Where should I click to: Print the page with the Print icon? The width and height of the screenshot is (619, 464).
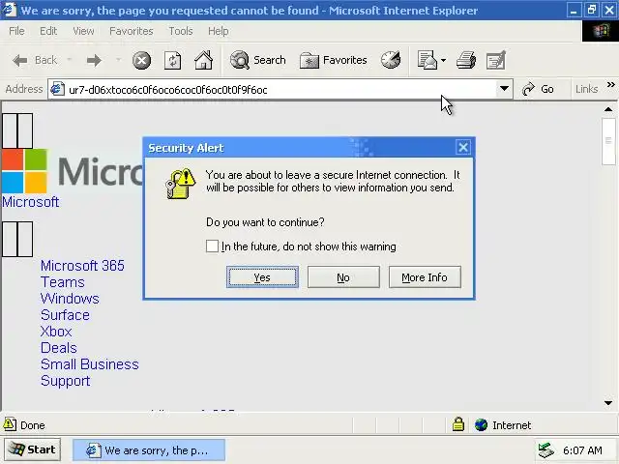[466, 60]
